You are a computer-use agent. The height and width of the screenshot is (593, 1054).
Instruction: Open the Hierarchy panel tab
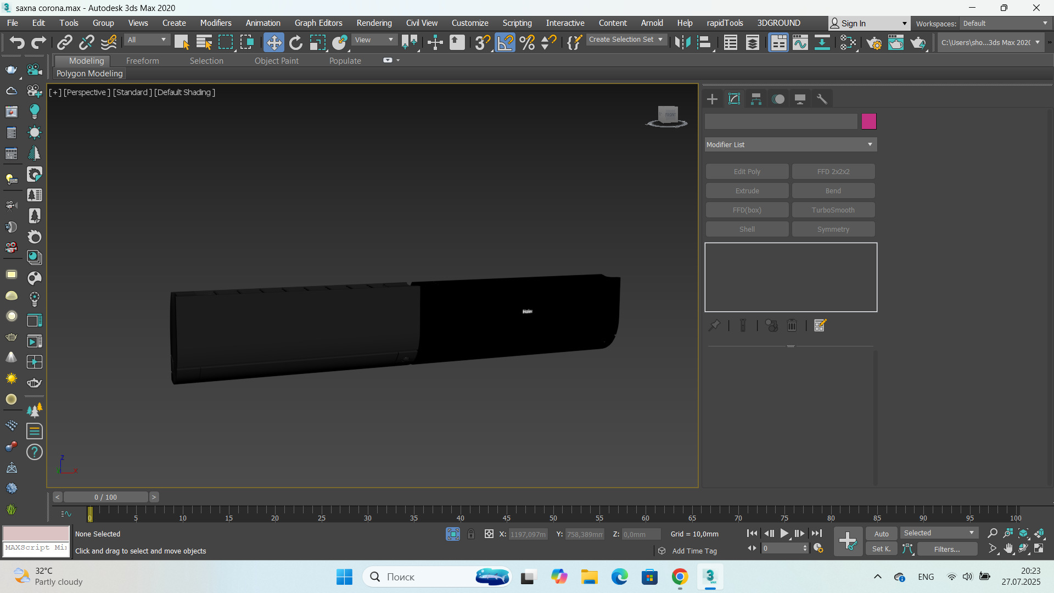coord(756,99)
